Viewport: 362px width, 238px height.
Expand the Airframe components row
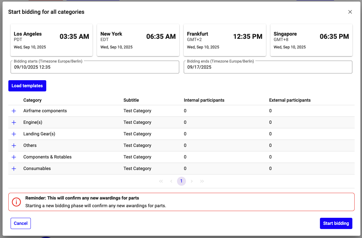click(14, 111)
